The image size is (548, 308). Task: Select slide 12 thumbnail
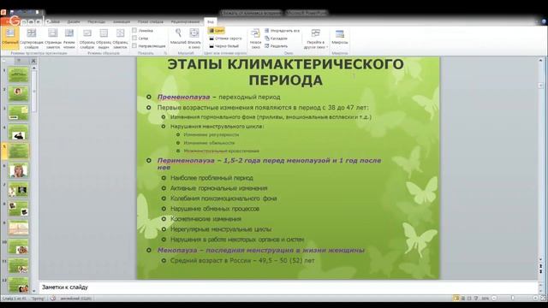(18, 285)
